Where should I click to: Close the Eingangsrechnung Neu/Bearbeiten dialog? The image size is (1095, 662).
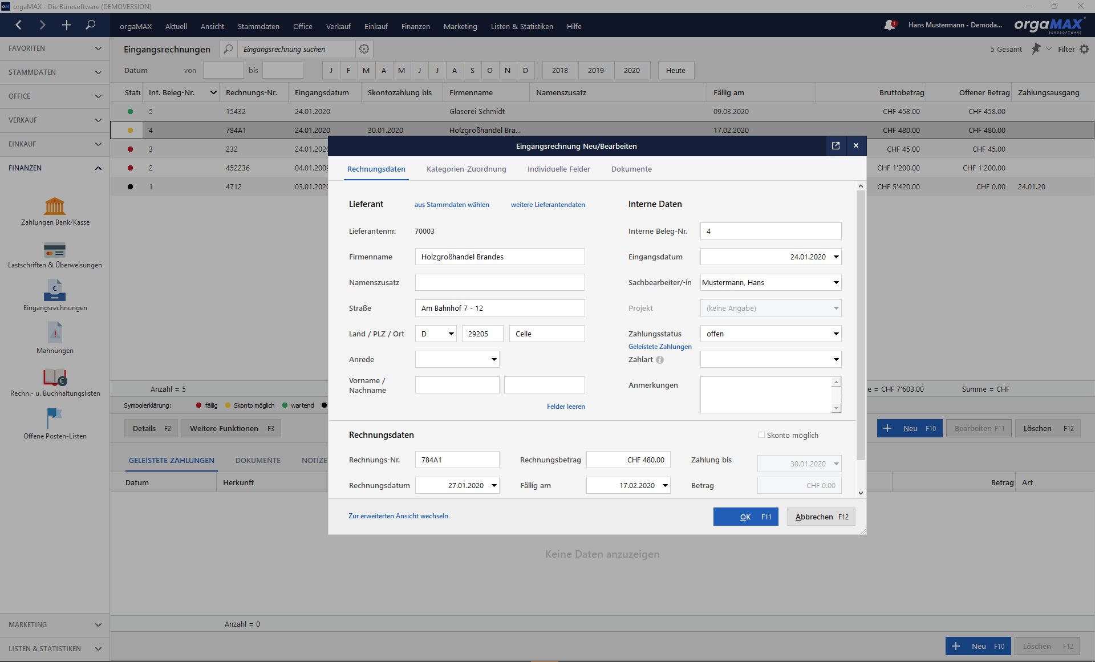coord(856,146)
